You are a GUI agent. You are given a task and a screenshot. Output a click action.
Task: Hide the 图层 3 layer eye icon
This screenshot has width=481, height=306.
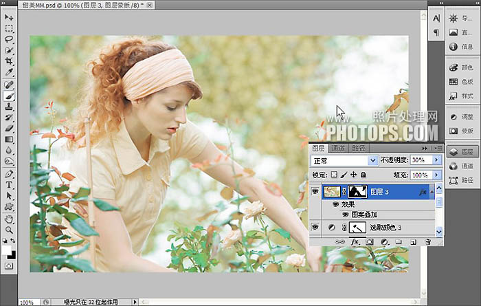pyautogui.click(x=316, y=192)
